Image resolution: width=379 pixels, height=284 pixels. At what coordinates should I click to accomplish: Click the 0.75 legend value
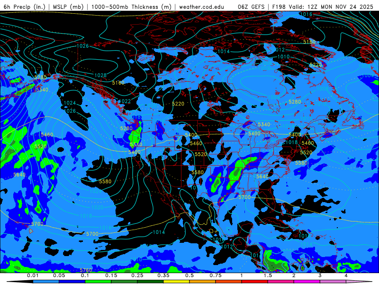tap(216, 275)
